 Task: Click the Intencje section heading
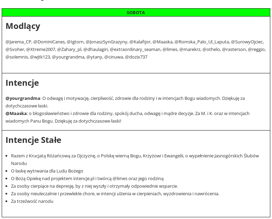click(x=22, y=83)
